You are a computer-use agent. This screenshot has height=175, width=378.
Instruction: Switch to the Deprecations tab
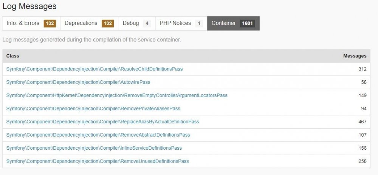click(89, 23)
